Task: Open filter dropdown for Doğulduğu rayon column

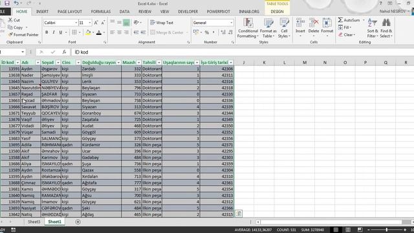Action: point(118,63)
